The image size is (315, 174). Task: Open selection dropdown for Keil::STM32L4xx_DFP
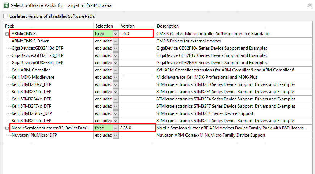(x=115, y=121)
